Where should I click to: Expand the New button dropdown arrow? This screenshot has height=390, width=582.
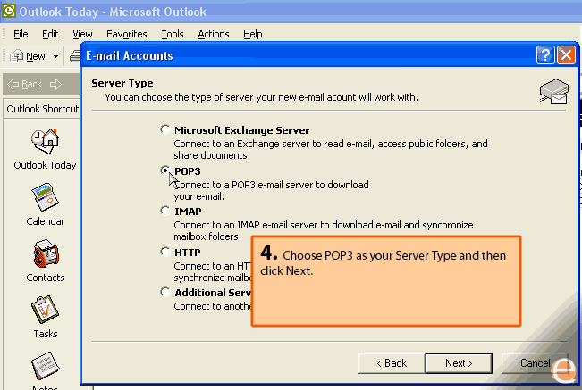[x=55, y=56]
